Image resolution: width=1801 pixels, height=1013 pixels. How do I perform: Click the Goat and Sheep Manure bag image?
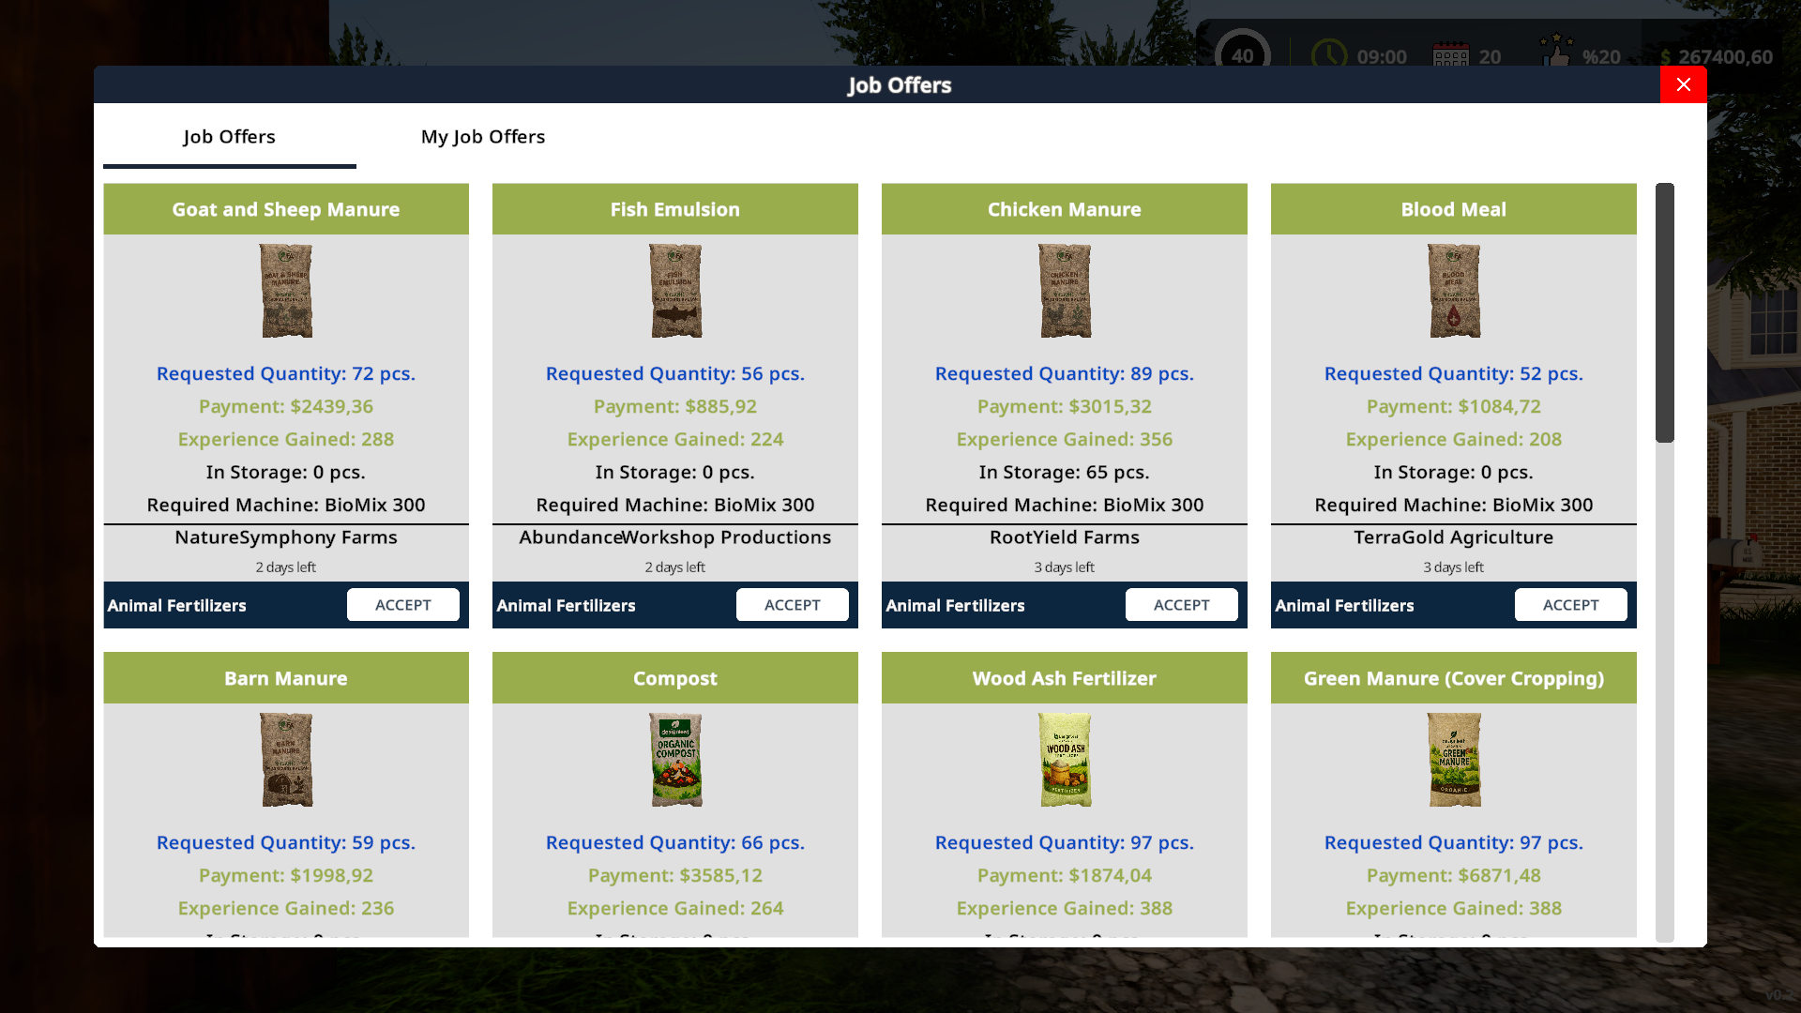coord(286,291)
